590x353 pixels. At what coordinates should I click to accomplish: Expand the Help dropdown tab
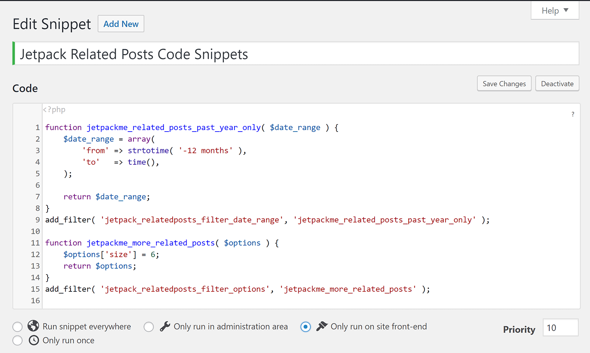click(555, 11)
